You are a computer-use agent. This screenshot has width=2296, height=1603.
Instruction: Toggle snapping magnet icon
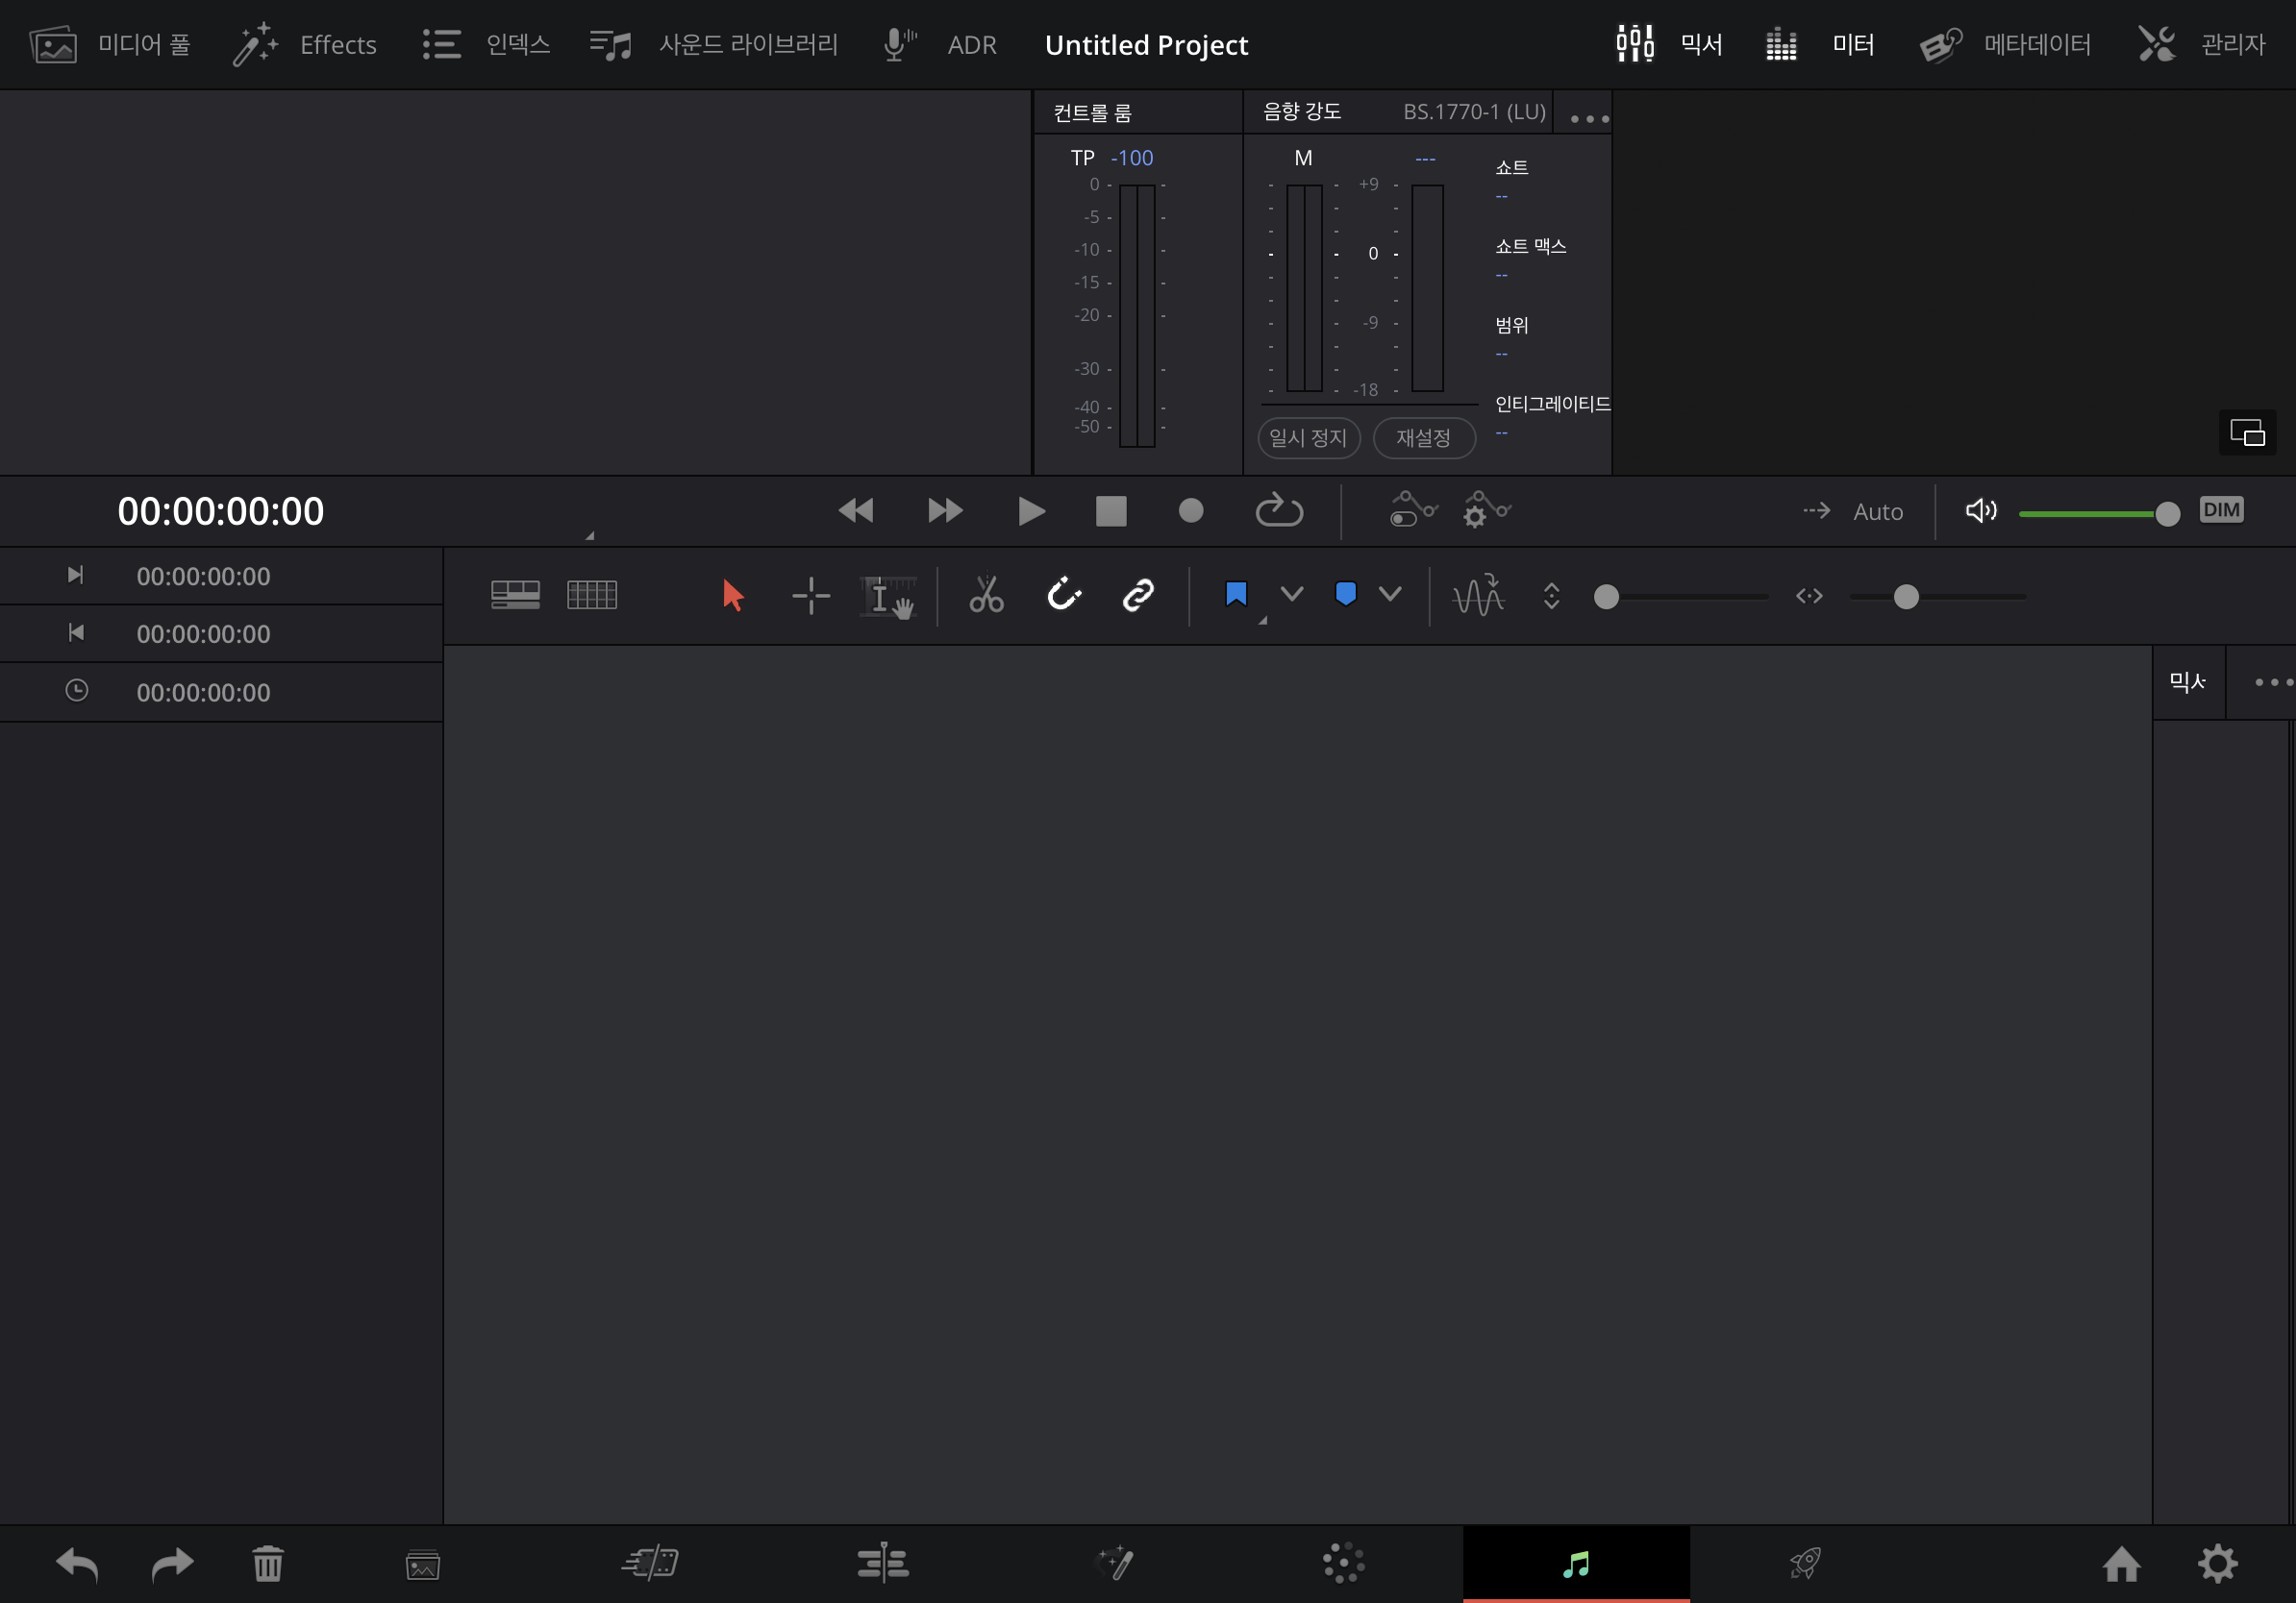[1063, 596]
